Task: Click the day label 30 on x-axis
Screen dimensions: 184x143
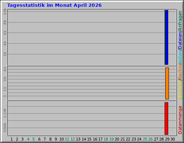Action: 172,139
